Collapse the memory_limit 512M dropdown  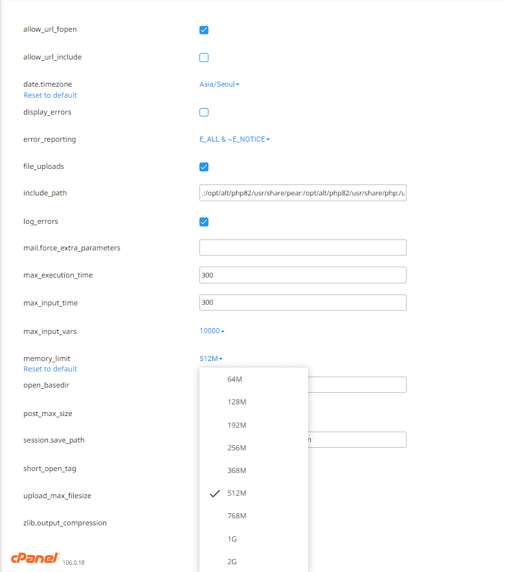(x=211, y=358)
